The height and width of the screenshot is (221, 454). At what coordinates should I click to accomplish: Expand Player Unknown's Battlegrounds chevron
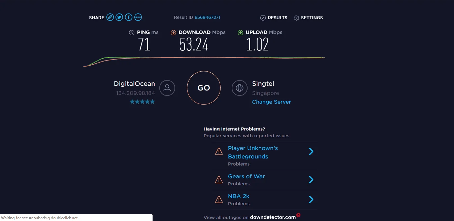tap(311, 151)
